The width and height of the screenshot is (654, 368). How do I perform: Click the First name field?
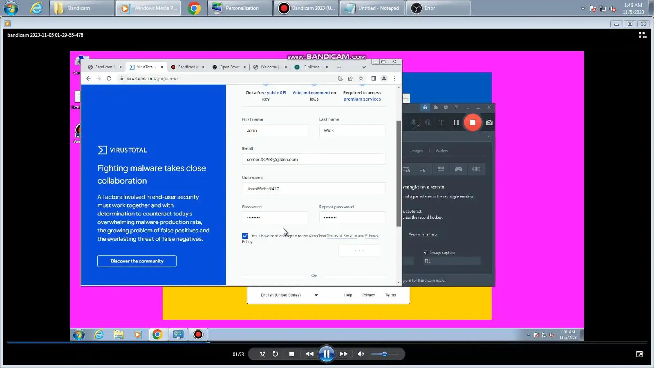(x=275, y=130)
